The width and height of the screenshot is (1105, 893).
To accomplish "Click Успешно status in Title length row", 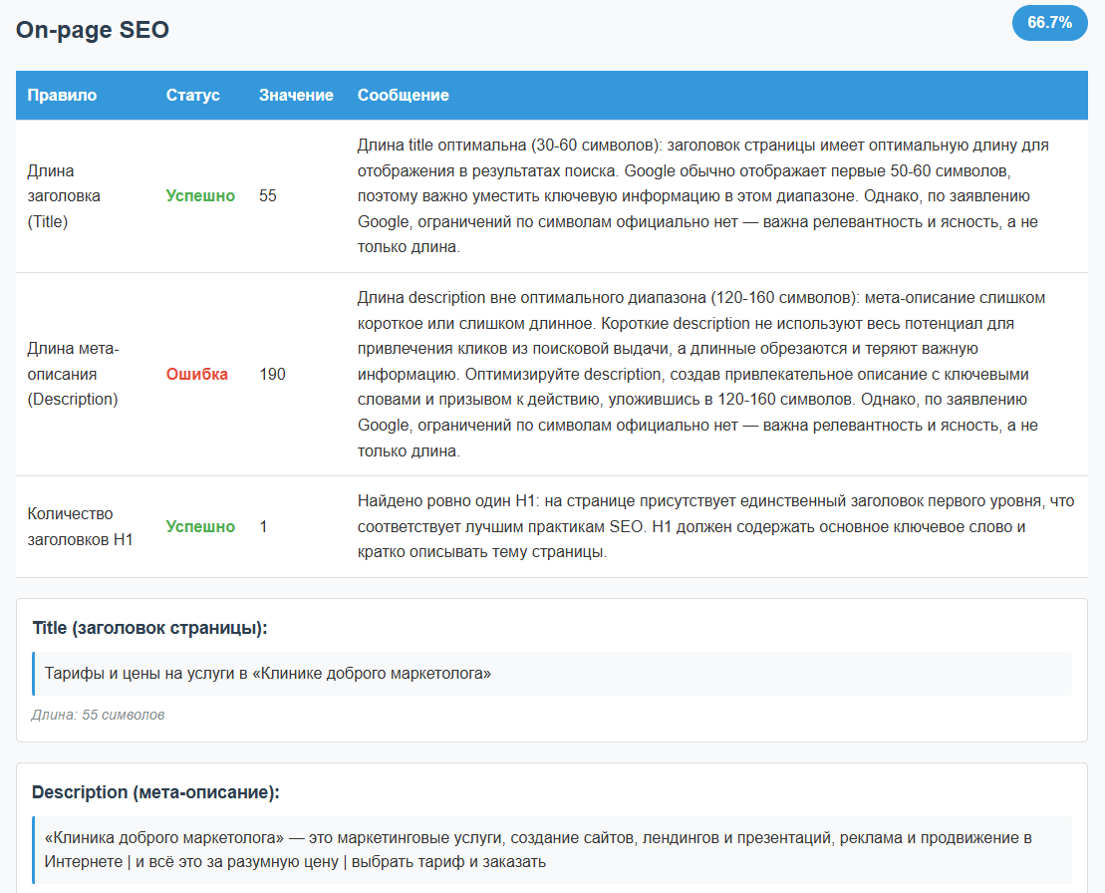I will coord(200,196).
